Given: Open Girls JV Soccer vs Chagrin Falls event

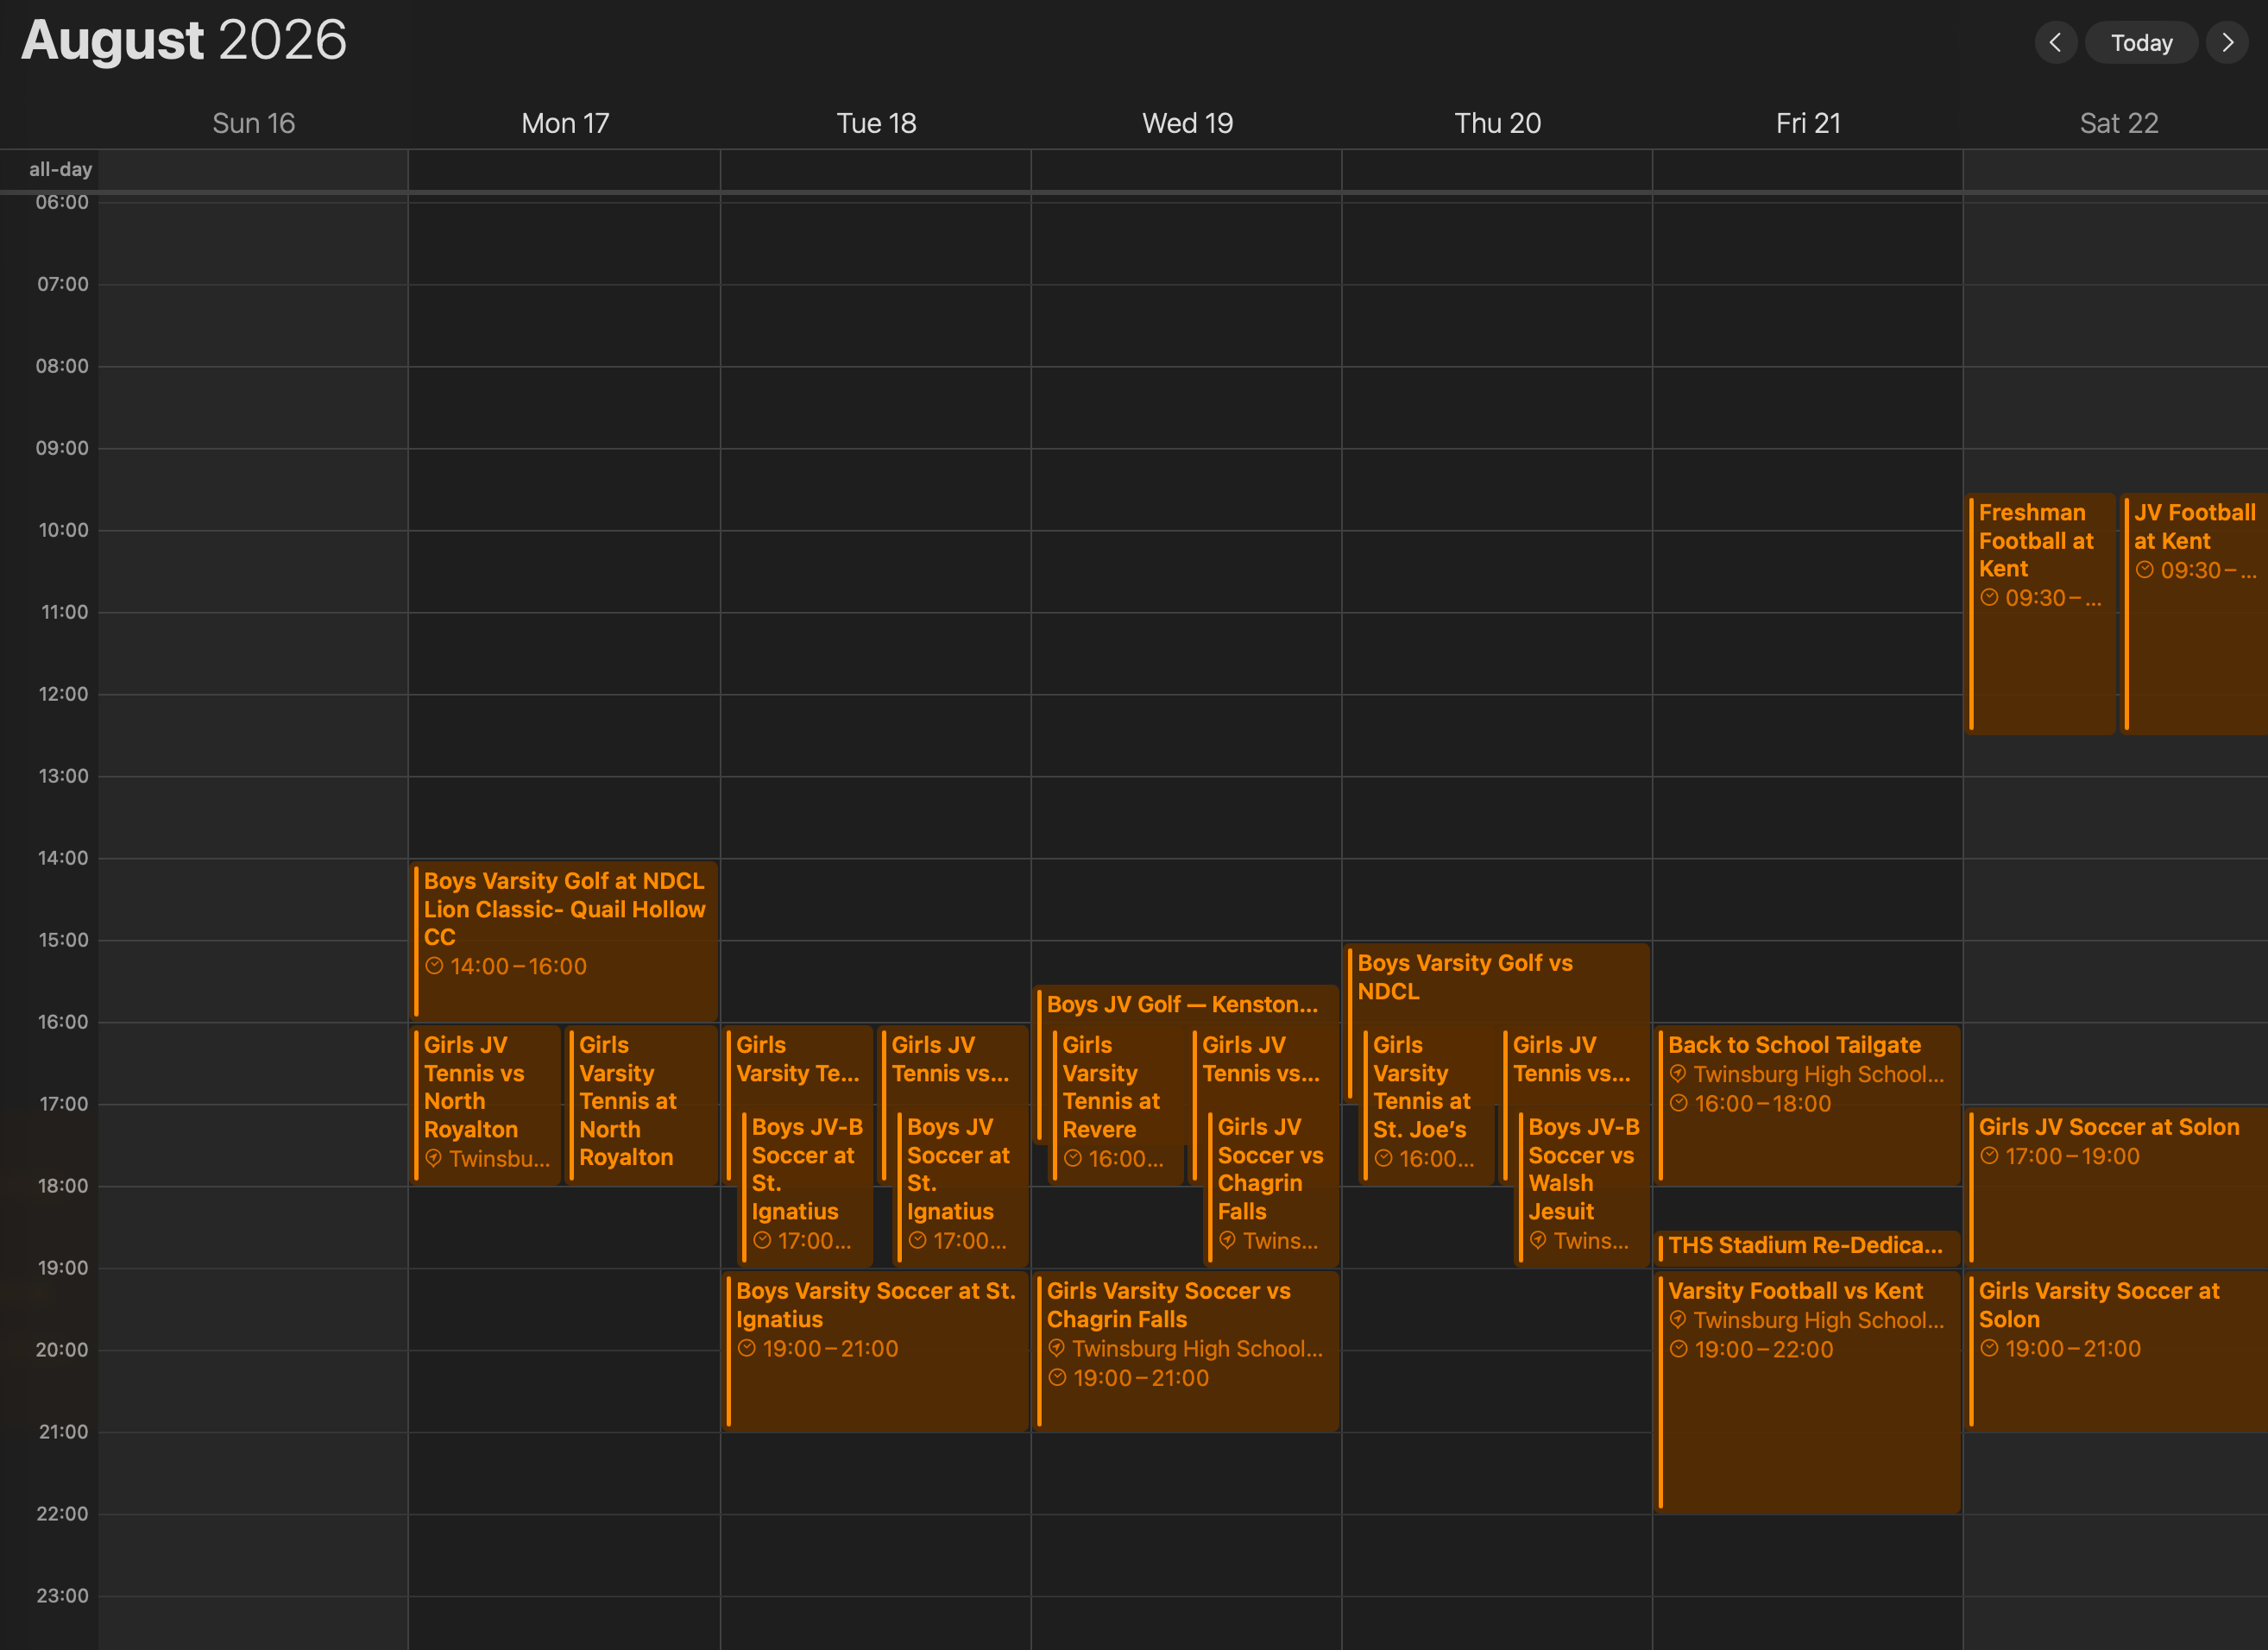Looking at the screenshot, I should pyautogui.click(x=1272, y=1187).
